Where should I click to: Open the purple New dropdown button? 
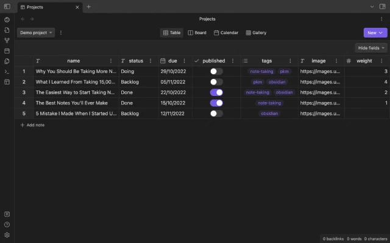375,33
